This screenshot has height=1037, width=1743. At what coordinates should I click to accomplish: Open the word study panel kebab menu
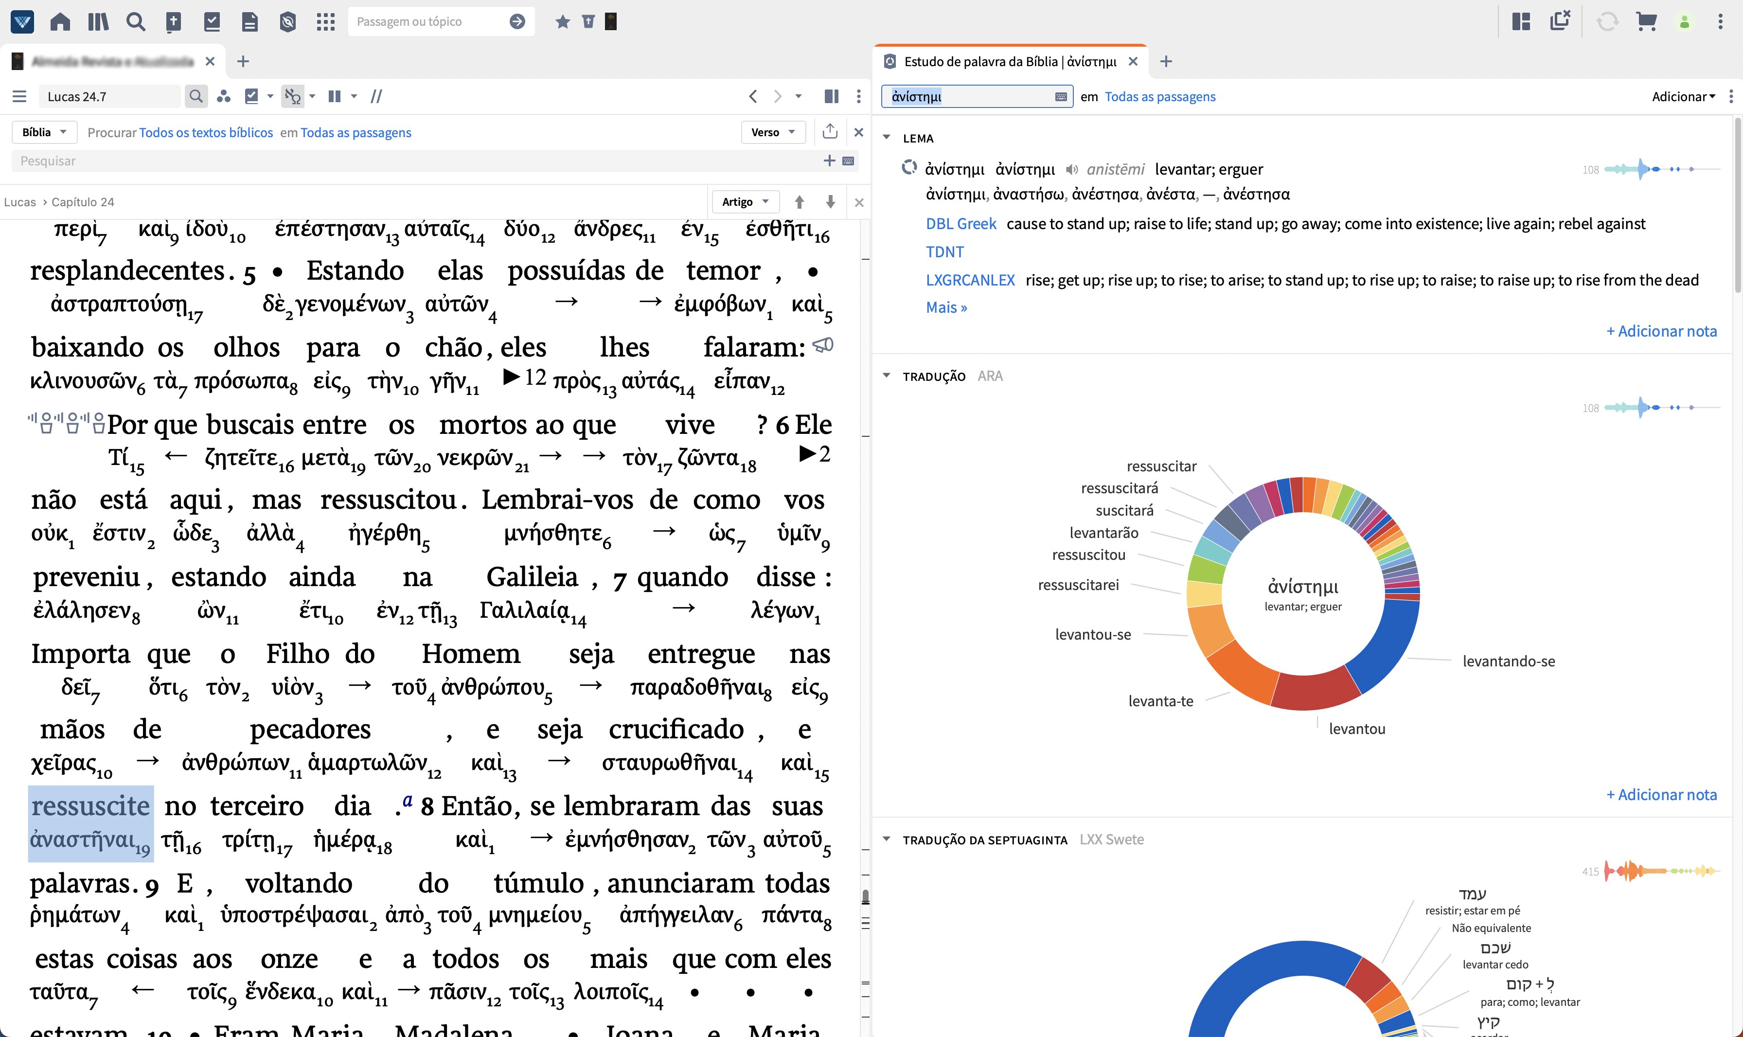tap(1730, 96)
